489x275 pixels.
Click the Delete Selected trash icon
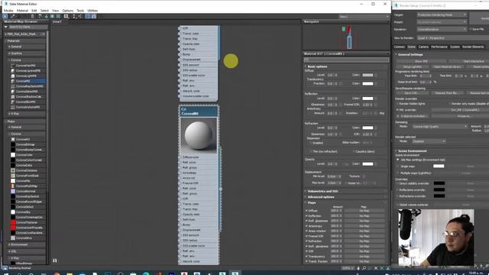[32, 16]
